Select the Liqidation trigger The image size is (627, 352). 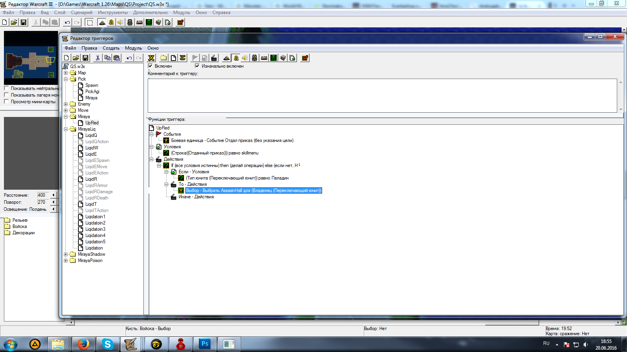click(94, 248)
